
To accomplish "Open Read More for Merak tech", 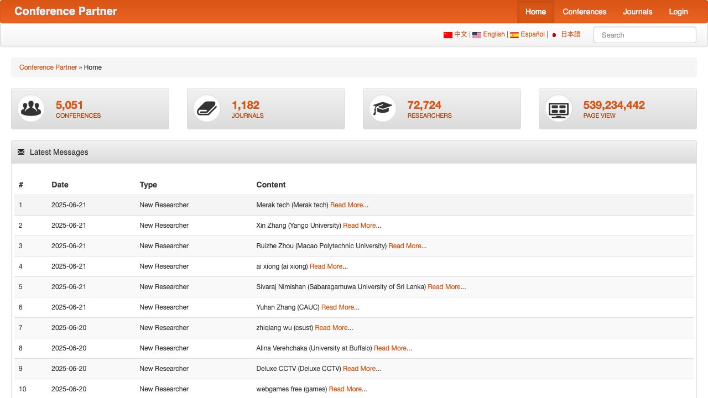I will pyautogui.click(x=346, y=205).
